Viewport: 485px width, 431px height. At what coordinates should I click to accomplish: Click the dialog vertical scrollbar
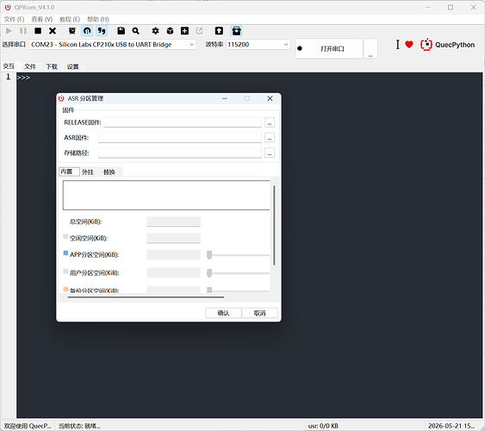point(274,225)
